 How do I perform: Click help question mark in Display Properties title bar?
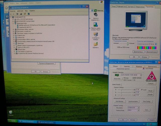[157, 3]
